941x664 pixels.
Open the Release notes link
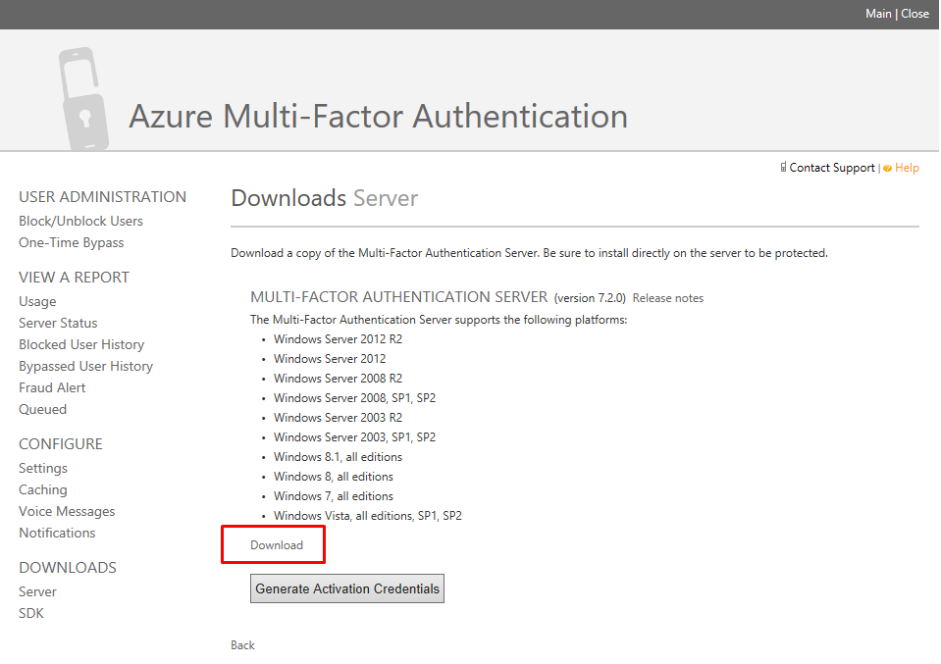(668, 298)
